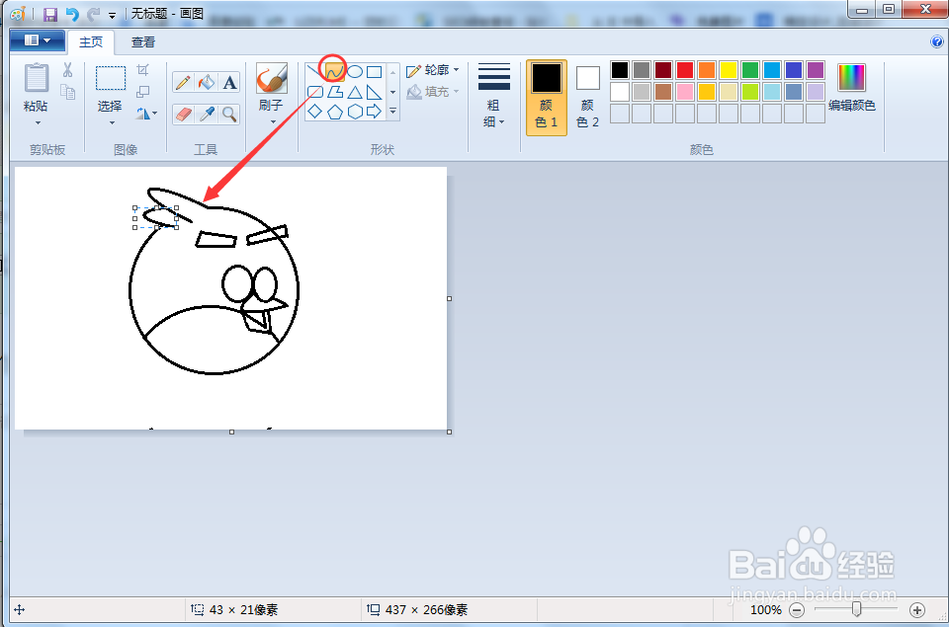
Task: Expand the Paste dropdown arrow
Action: point(38,122)
